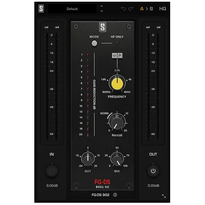This screenshot has height=205, width=205.
Task: Click the OUT gain knob on module
Action: [x=88, y=159]
